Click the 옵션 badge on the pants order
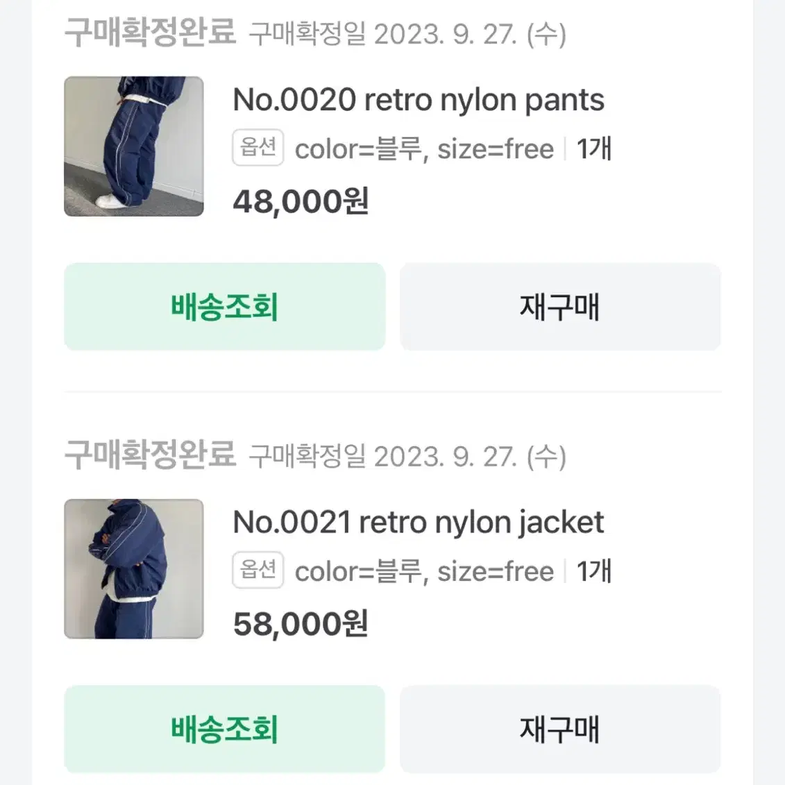Screen dimensions: 785x785 point(258,148)
